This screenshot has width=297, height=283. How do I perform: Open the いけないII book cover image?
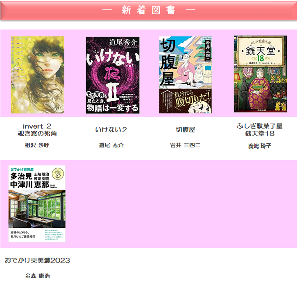coord(113,75)
